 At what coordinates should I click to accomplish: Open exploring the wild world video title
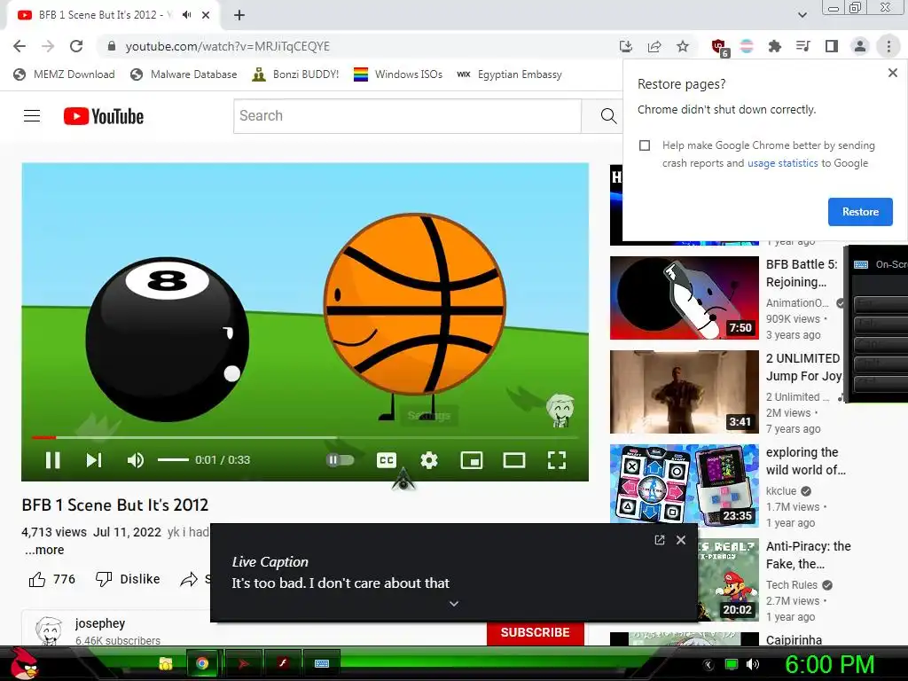pos(805,461)
